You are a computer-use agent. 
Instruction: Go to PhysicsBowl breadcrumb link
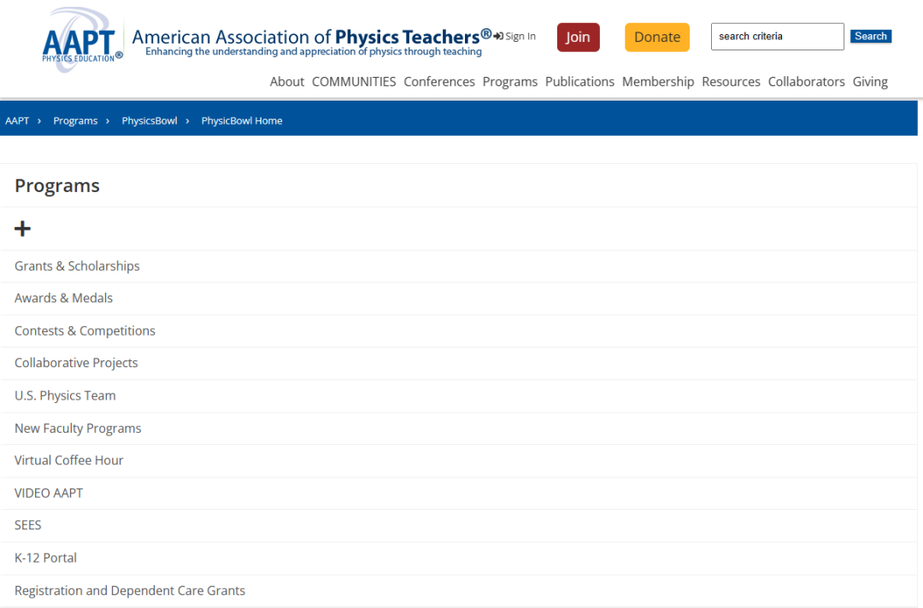tap(150, 120)
